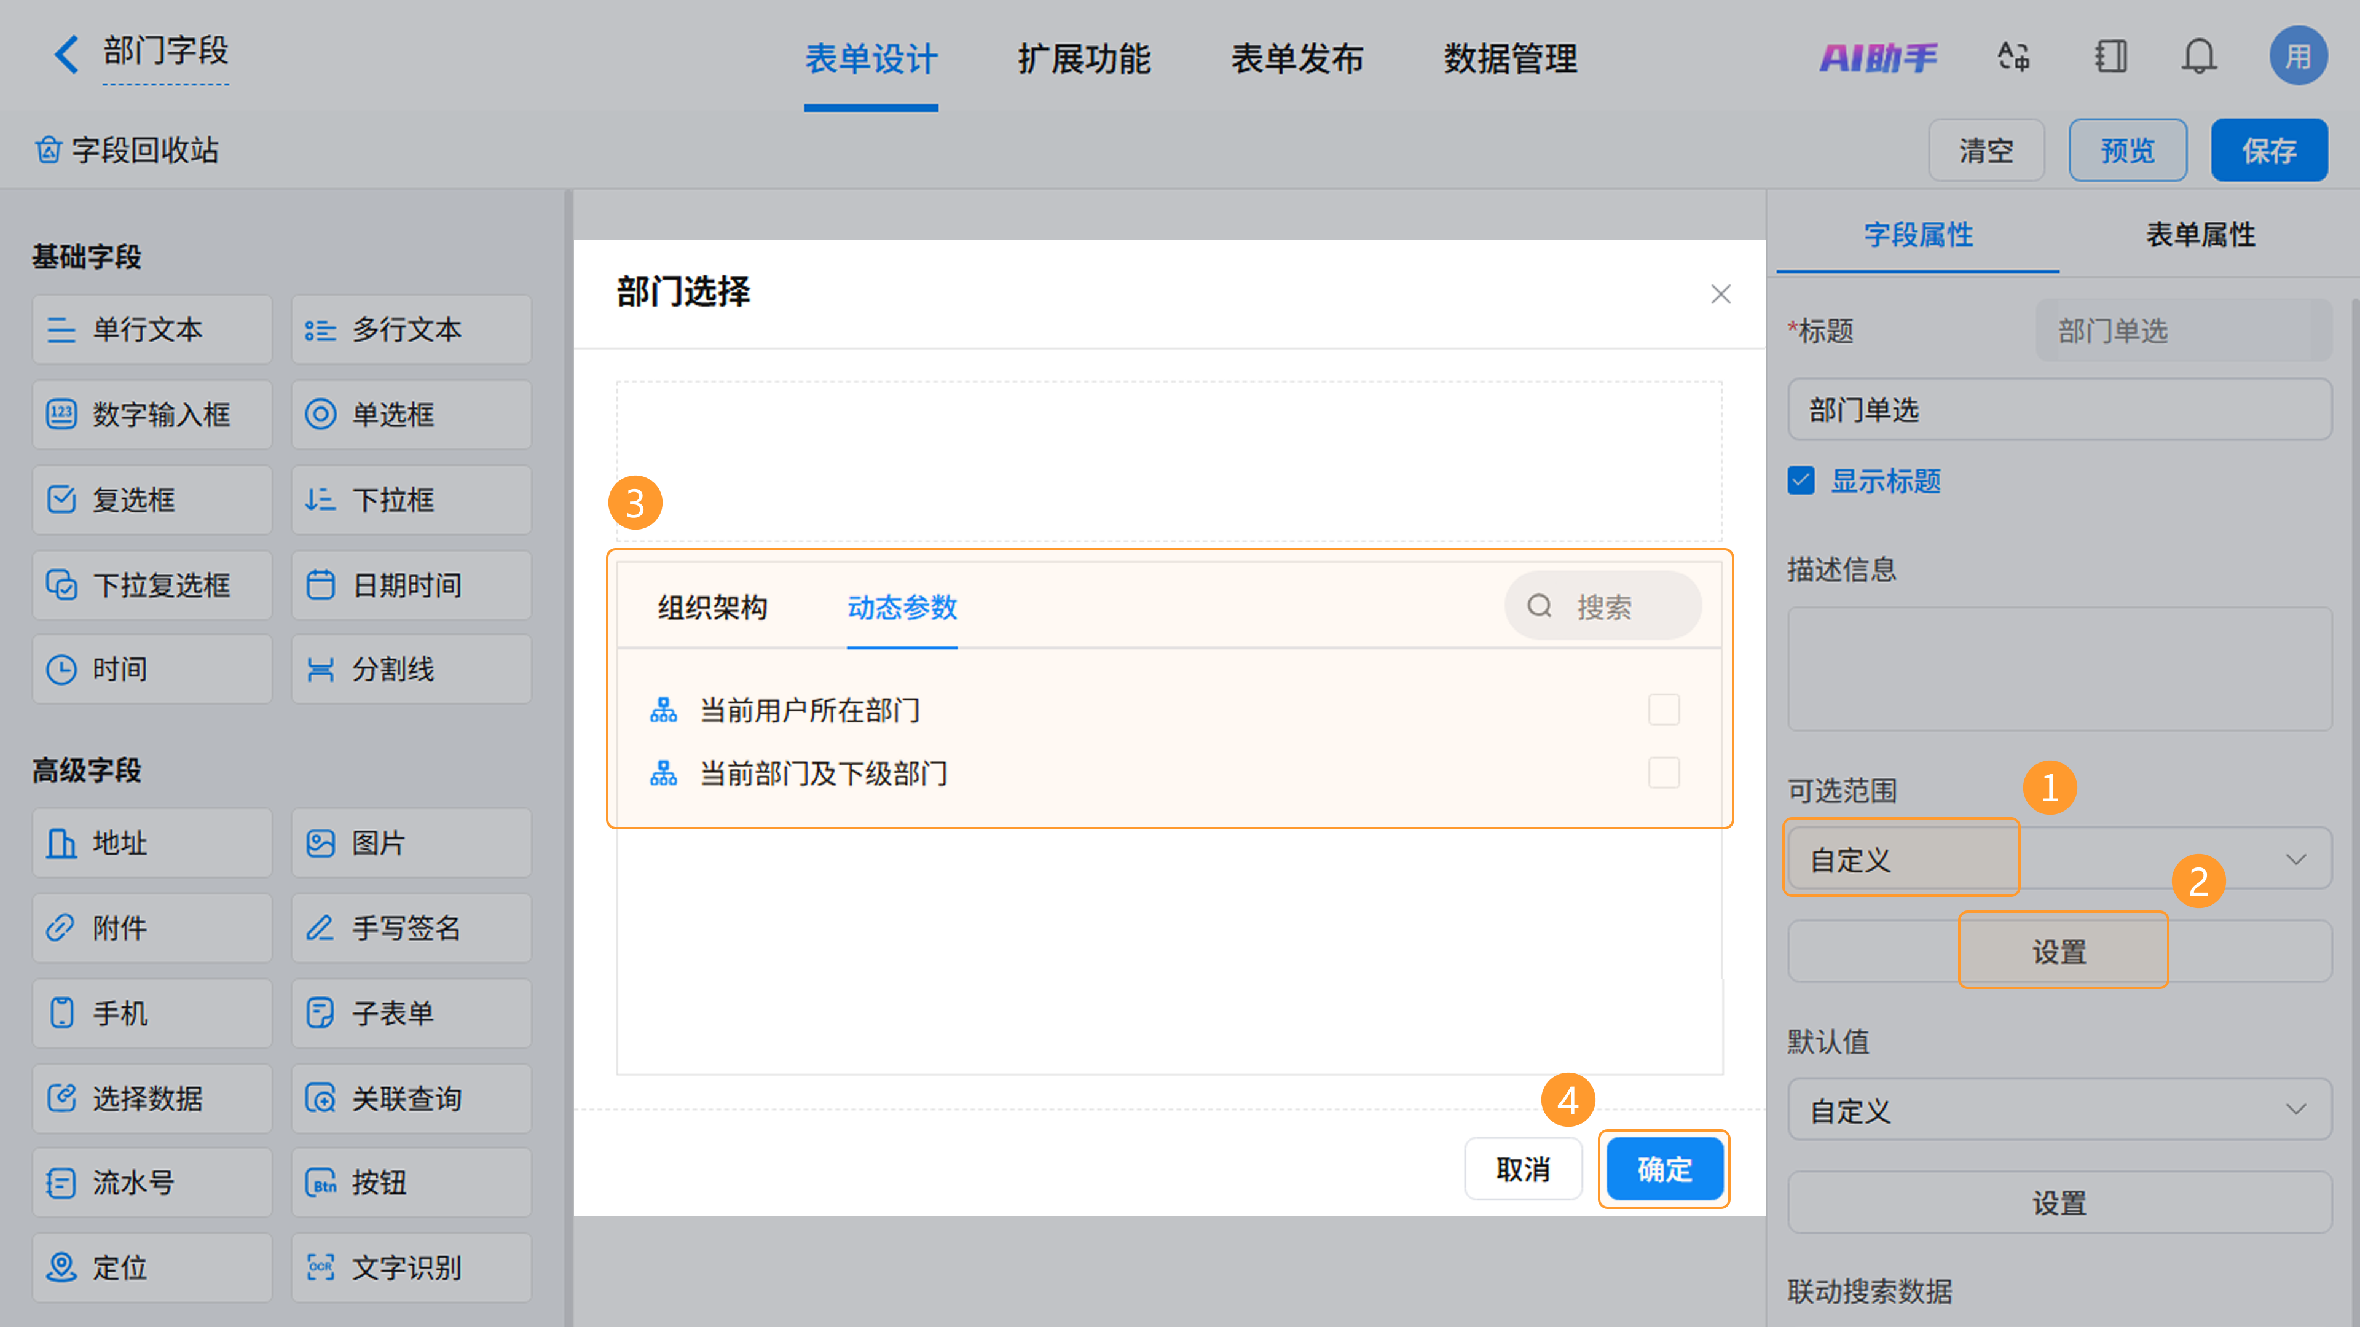
Task: Add the 文字识别 OCR field
Action: tap(411, 1267)
